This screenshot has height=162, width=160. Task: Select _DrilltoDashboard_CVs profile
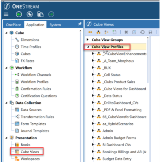[x=120, y=103]
